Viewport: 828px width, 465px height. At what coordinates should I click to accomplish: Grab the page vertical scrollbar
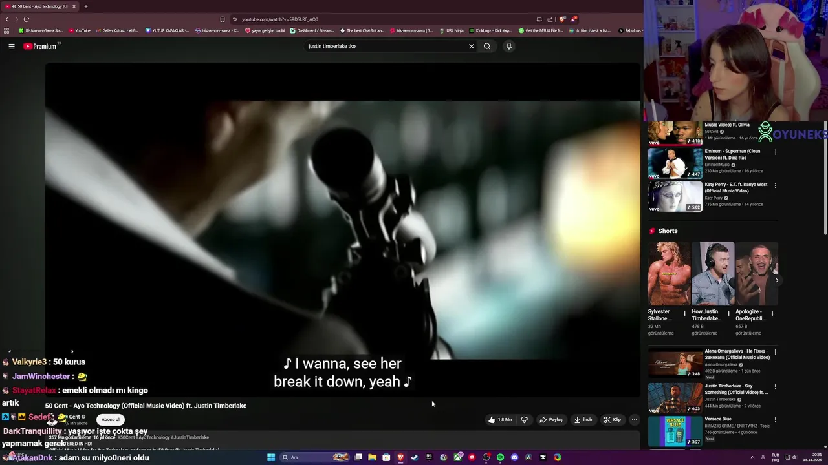(825, 178)
